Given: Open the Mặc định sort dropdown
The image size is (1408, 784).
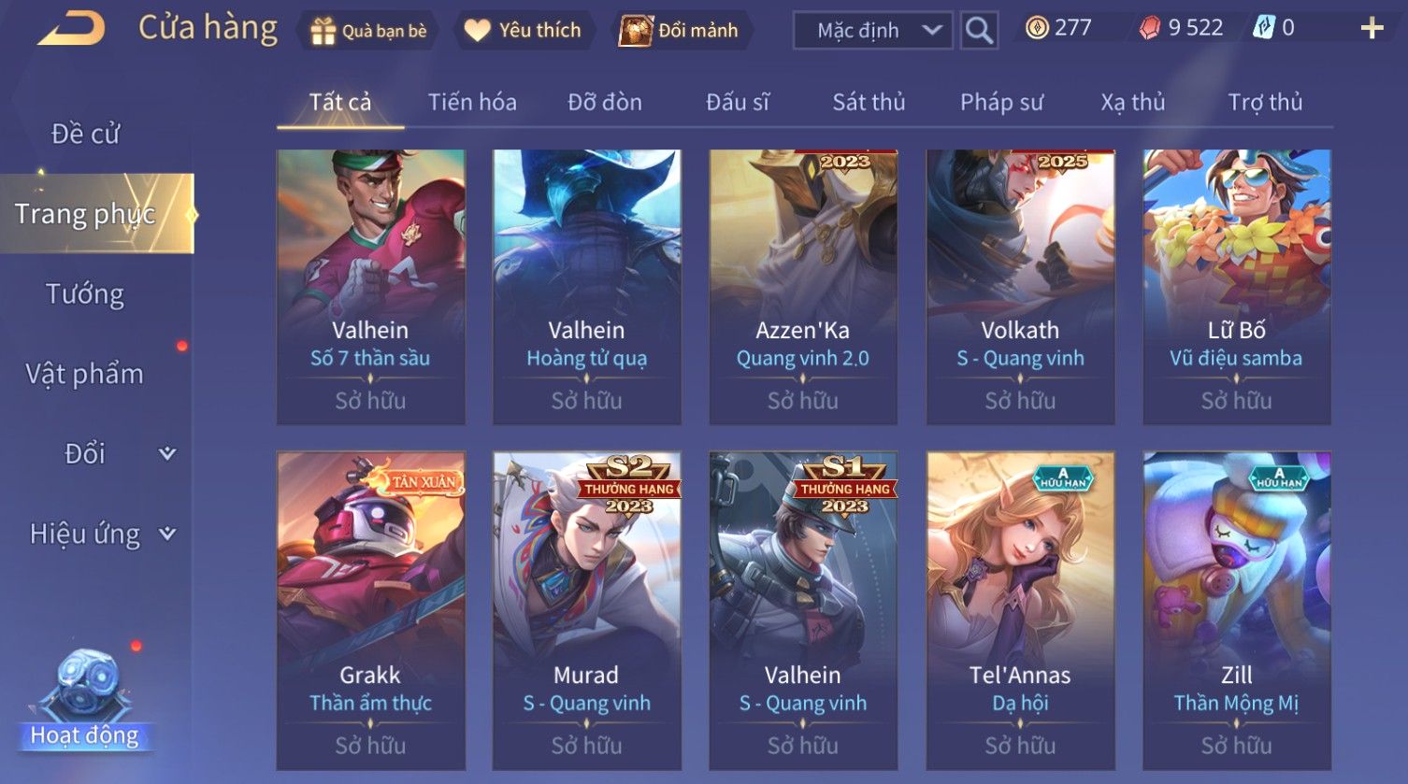Looking at the screenshot, I should [872, 31].
